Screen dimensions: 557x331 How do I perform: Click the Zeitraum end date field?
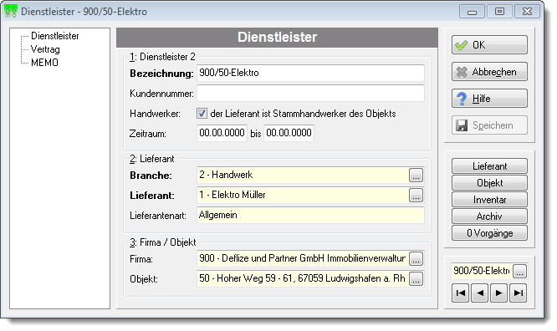pyautogui.click(x=289, y=133)
